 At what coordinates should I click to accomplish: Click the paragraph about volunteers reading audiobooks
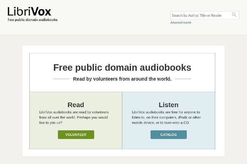point(74,117)
